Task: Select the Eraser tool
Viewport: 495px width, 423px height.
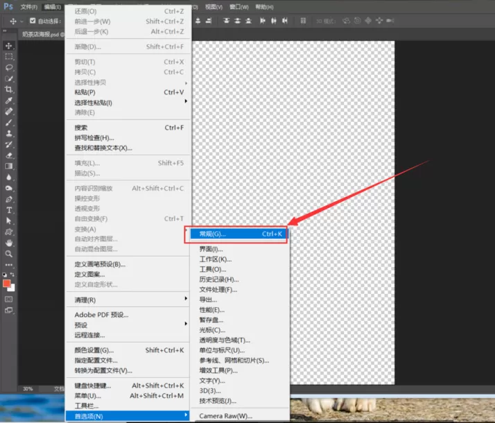Action: [x=9, y=155]
